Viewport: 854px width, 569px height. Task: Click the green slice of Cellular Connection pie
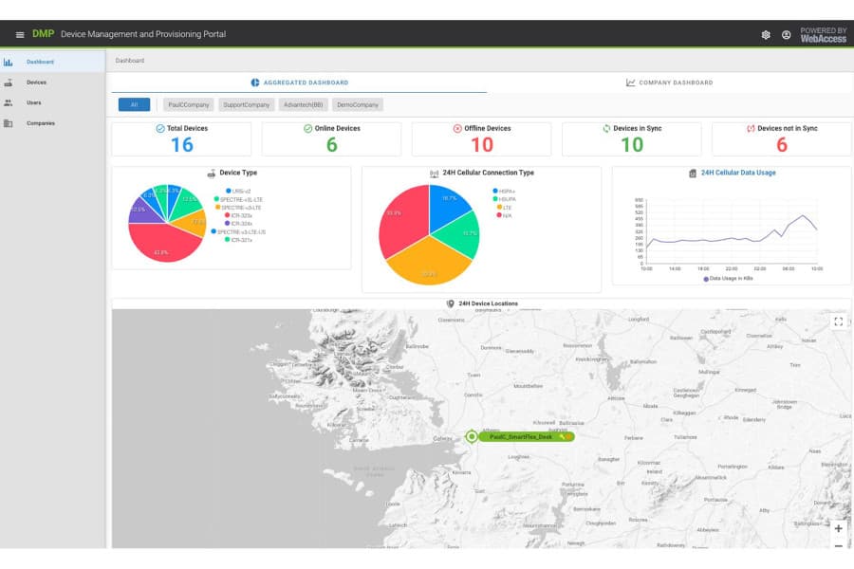[x=459, y=234]
